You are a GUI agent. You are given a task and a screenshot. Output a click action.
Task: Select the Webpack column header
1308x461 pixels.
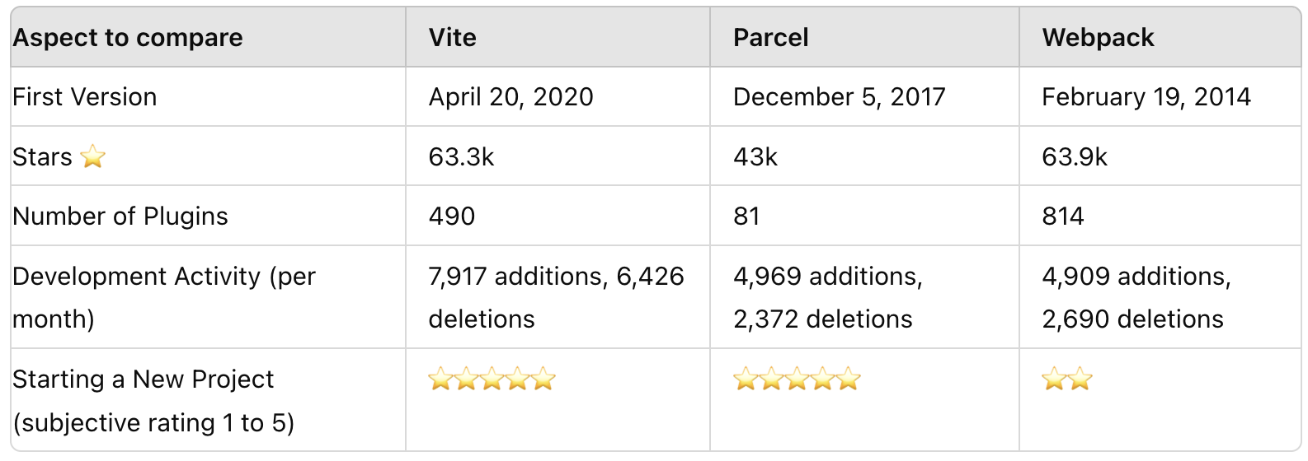[1160, 37]
